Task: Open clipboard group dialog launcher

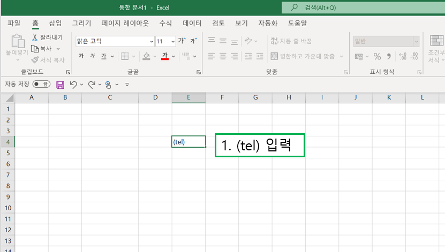Action: point(68,72)
